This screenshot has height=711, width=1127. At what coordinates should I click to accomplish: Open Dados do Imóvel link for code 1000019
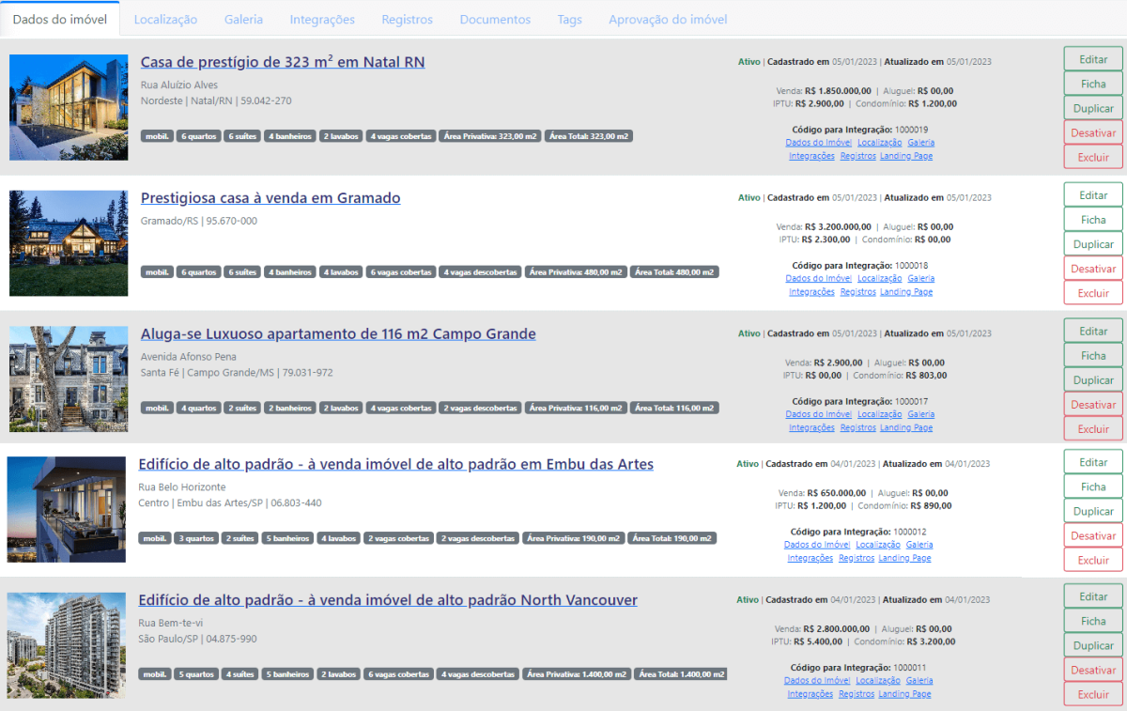(x=818, y=143)
